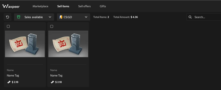The width and height of the screenshot is (221, 90).
Task: Select the first Name Tag thumbnail
Action: (25, 44)
